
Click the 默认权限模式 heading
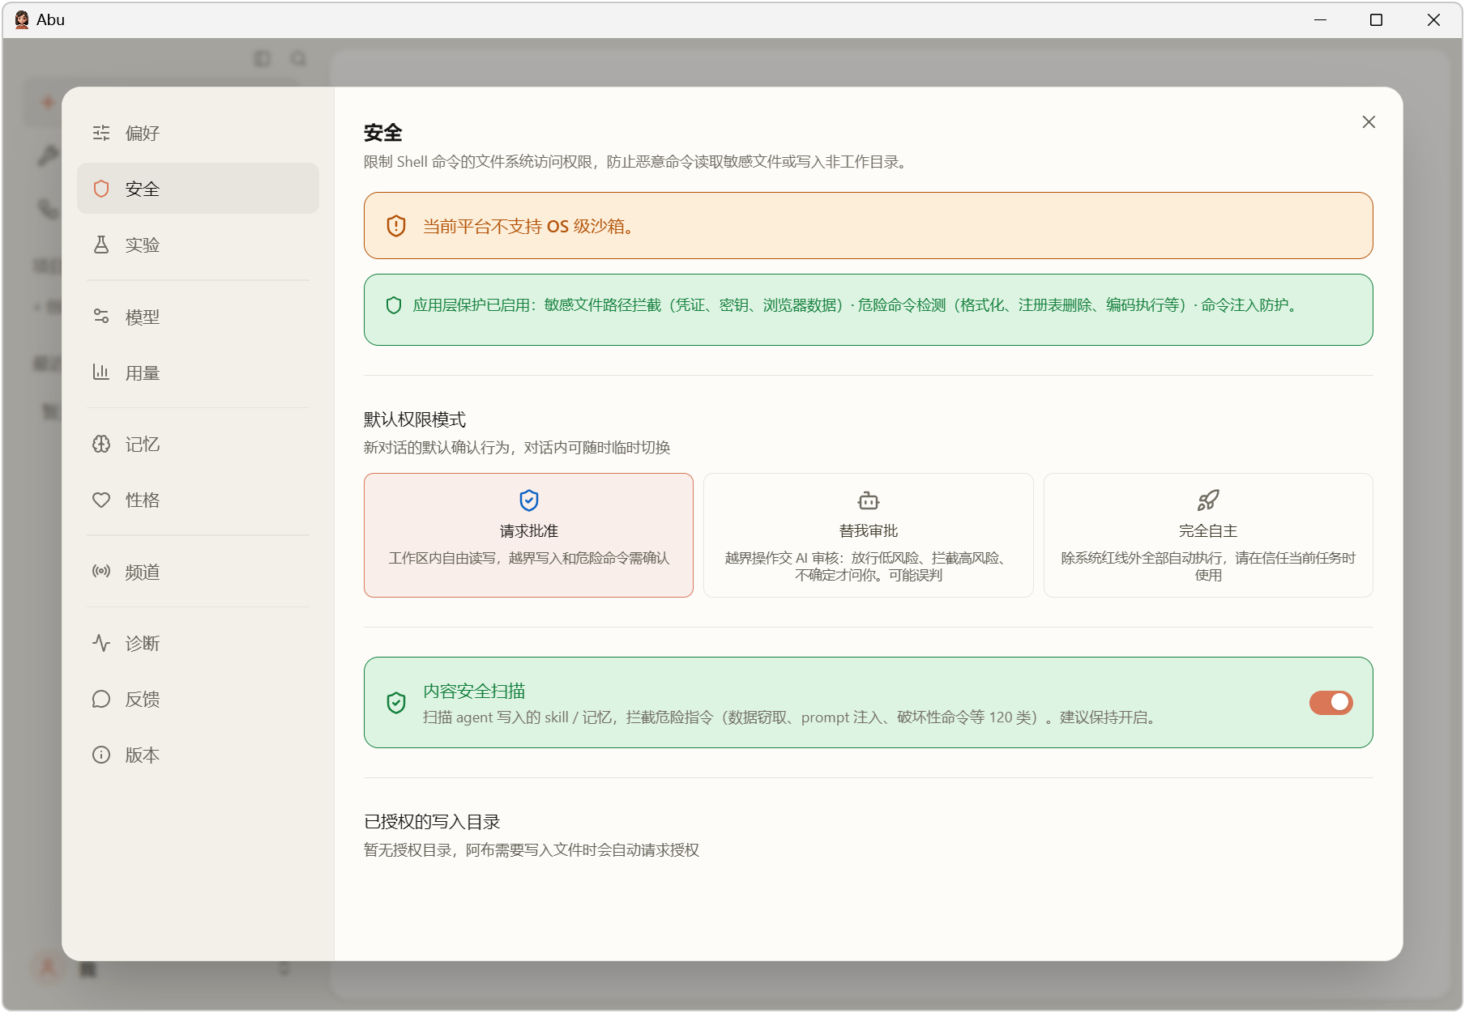coord(415,419)
